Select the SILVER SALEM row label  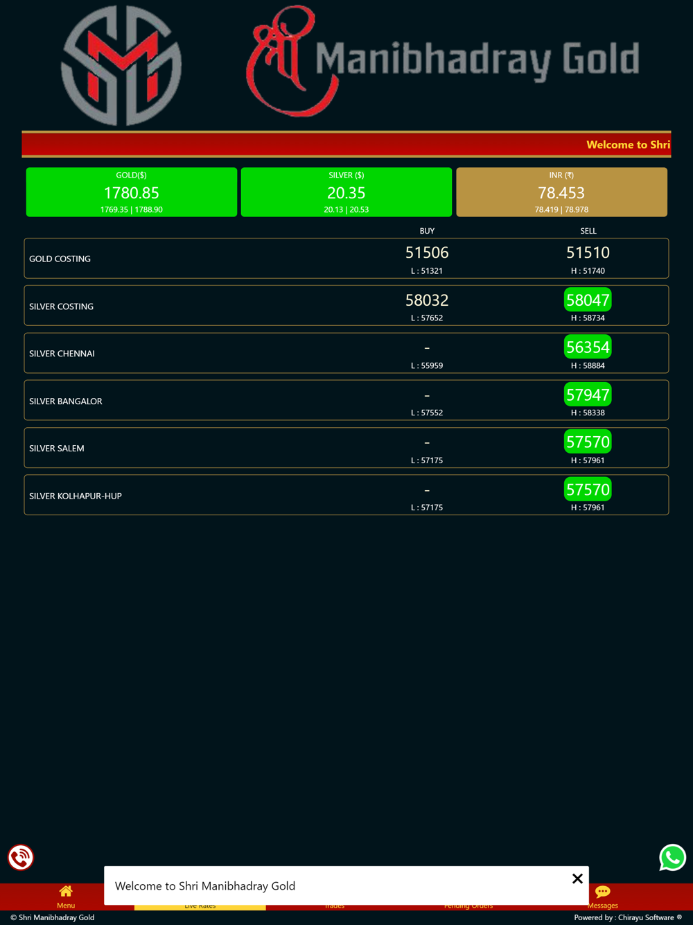[57, 449]
